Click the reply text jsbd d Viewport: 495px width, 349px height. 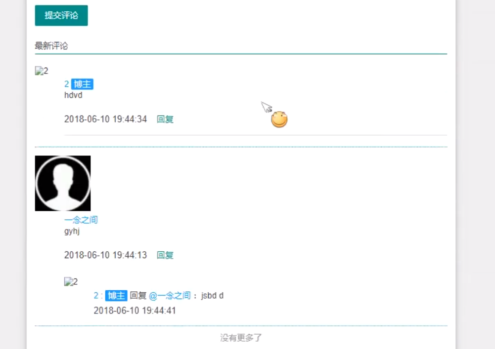pyautogui.click(x=212, y=296)
